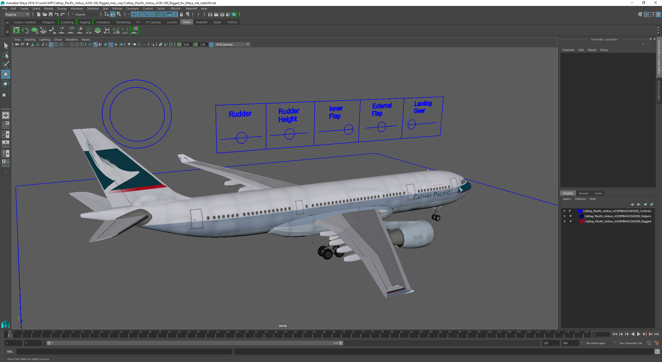
Task: Click create new empty layer icon
Action: pyautogui.click(x=645, y=204)
